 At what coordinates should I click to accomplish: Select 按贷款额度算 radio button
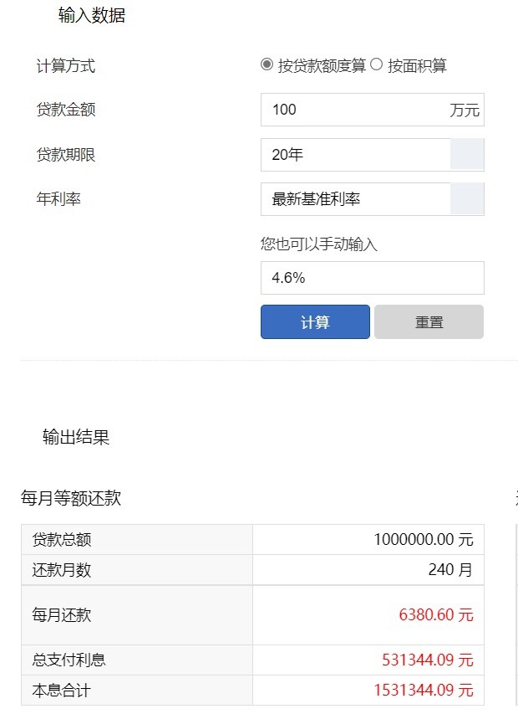(267, 64)
